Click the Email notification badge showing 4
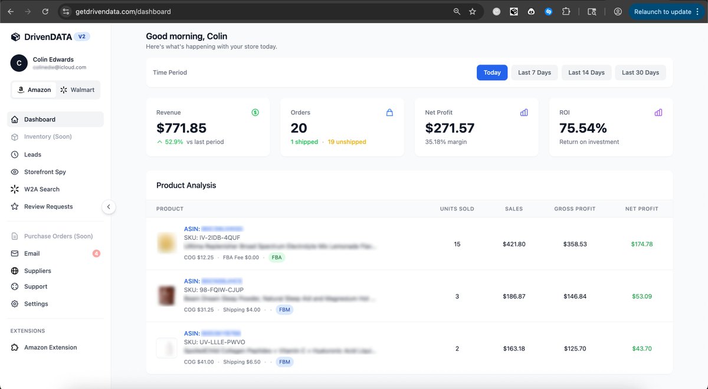The height and width of the screenshot is (389, 708). coord(96,253)
